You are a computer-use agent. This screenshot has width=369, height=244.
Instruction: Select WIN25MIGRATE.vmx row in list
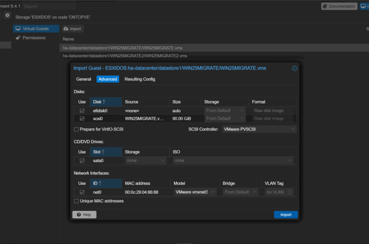(214, 48)
